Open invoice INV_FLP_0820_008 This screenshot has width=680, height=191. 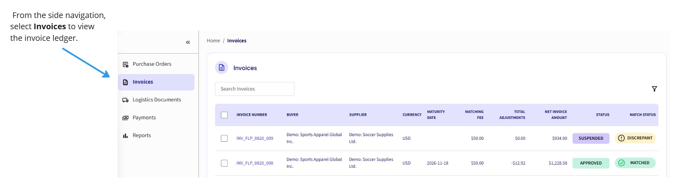[x=255, y=163]
